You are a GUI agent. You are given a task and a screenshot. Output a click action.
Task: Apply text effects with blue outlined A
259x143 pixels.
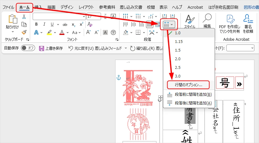point(36,32)
